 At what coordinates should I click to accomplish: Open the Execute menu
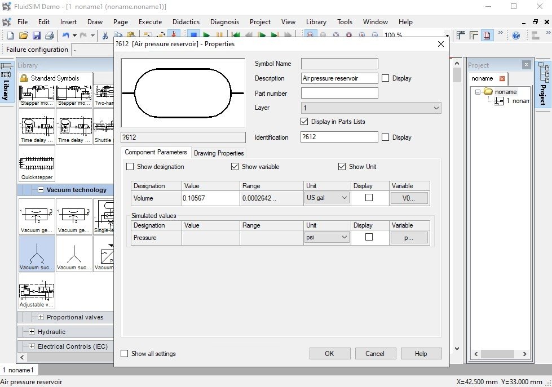point(151,22)
